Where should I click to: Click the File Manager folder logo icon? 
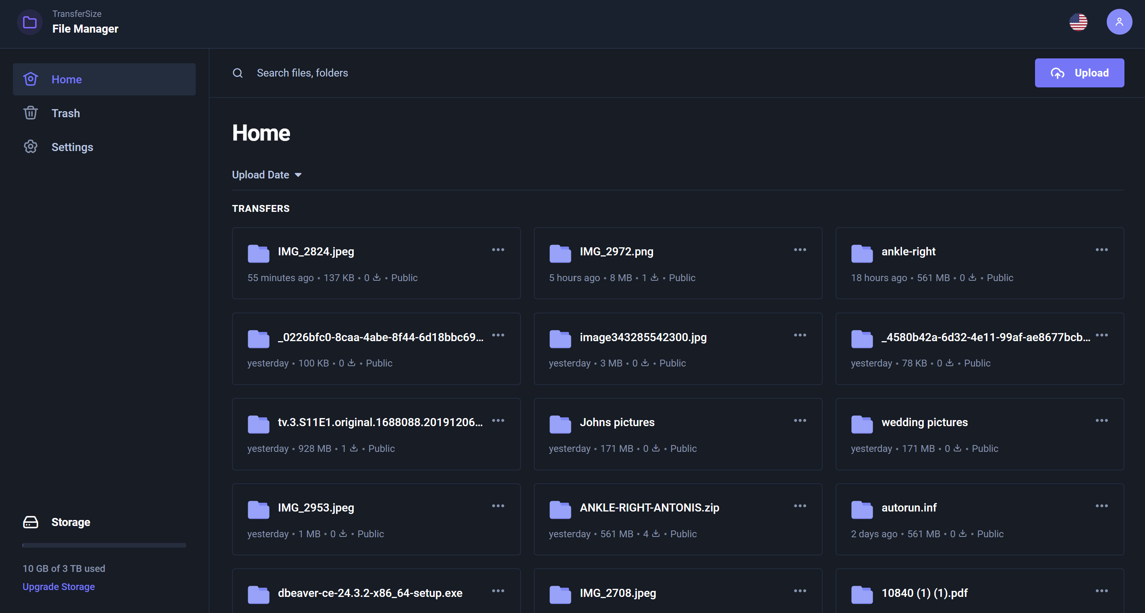[29, 22]
